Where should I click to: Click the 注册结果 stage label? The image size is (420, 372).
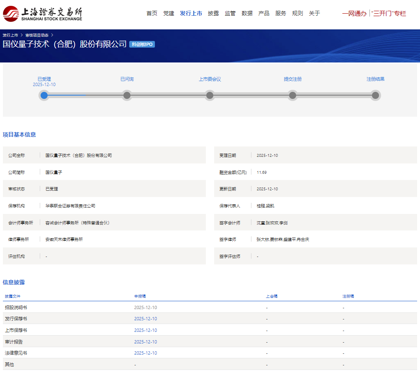click(x=376, y=79)
